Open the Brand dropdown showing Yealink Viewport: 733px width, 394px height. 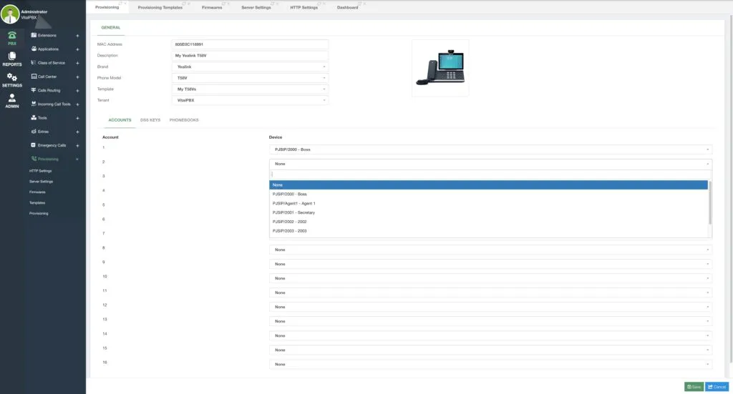tap(250, 67)
